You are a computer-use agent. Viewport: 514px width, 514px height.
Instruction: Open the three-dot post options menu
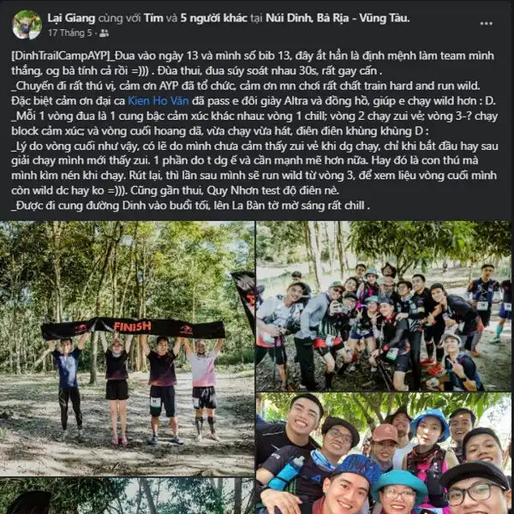coord(486,23)
